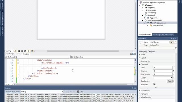Viewport: 182px width, 102px height.
Task: Switch to the Design tab
Action: coord(10,54)
